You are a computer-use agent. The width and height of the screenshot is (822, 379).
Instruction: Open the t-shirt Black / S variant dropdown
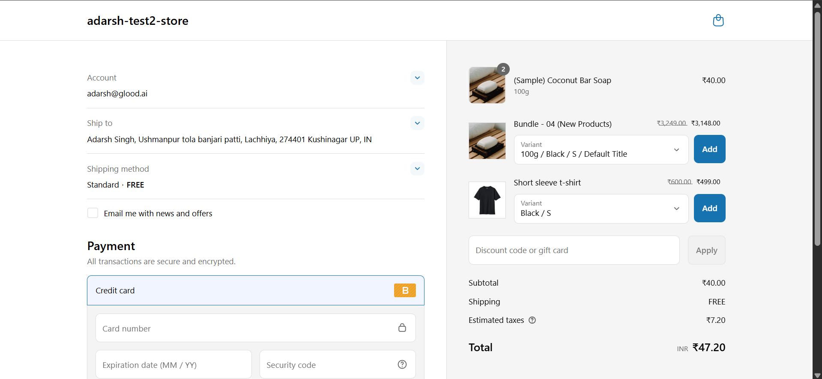pos(601,209)
